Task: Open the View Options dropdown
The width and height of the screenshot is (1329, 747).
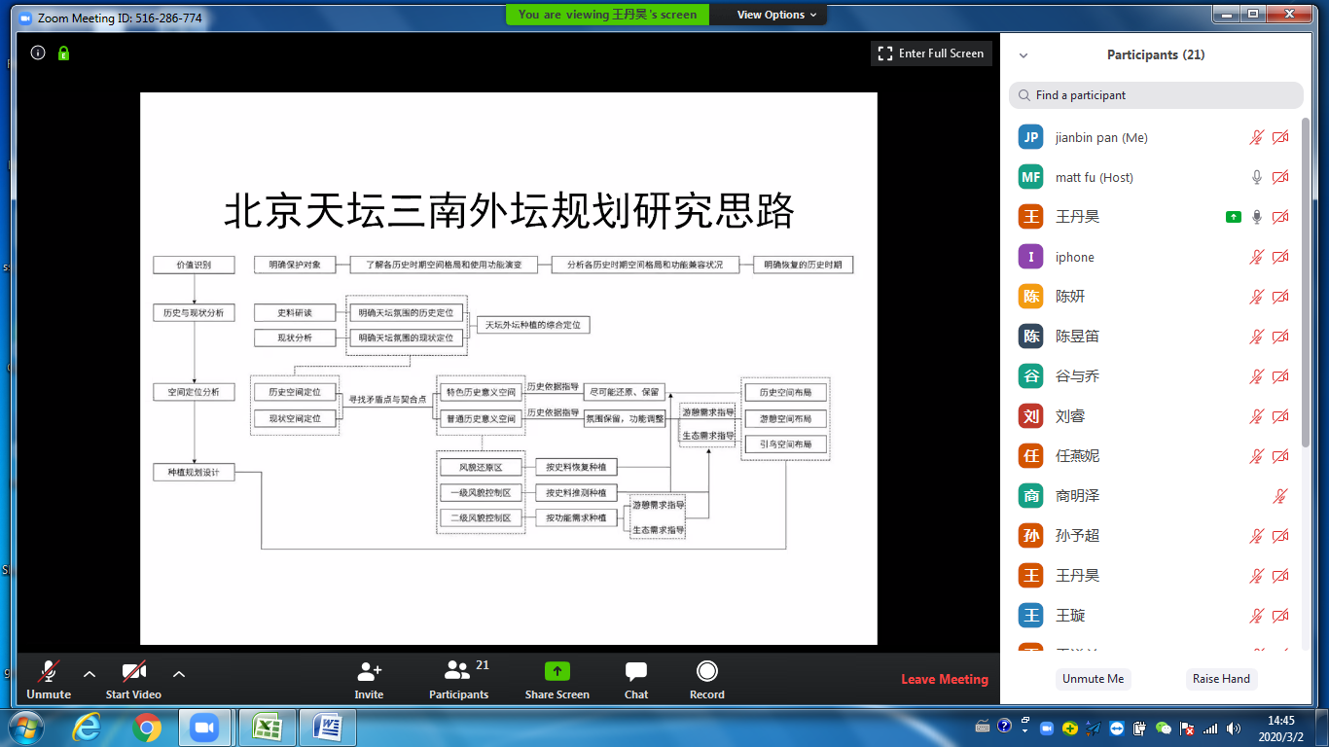Action: (776, 15)
